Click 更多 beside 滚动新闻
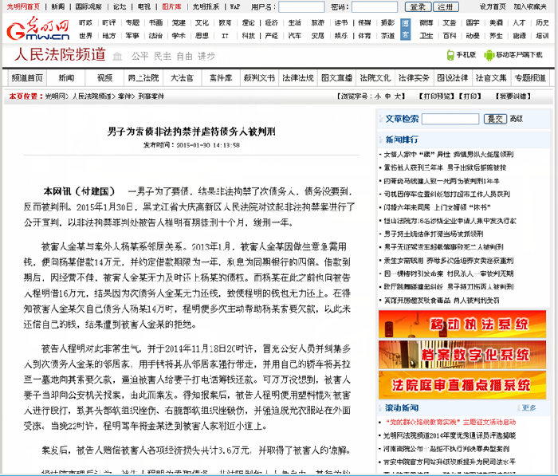The width and height of the screenshot is (558, 476). point(529,407)
